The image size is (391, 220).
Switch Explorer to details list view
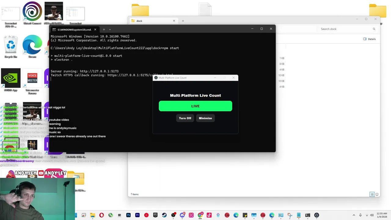(x=372, y=194)
